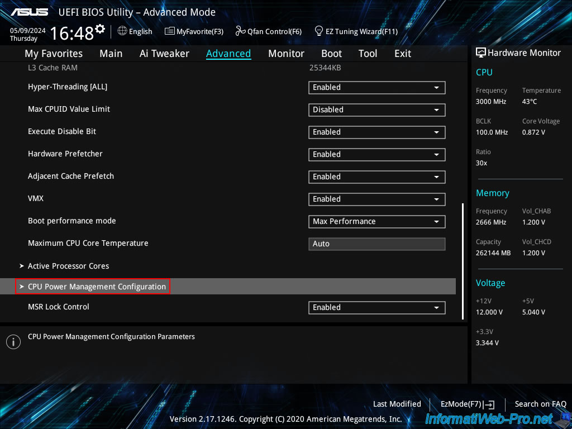Click the Maximum CPU Core Temperature field
572x429 pixels.
376,244
